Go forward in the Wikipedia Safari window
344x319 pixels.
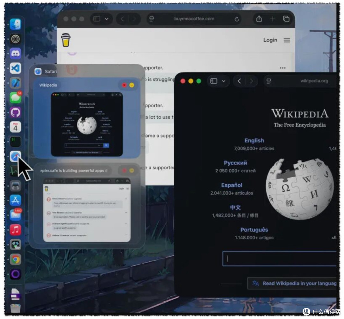[x=251, y=81]
